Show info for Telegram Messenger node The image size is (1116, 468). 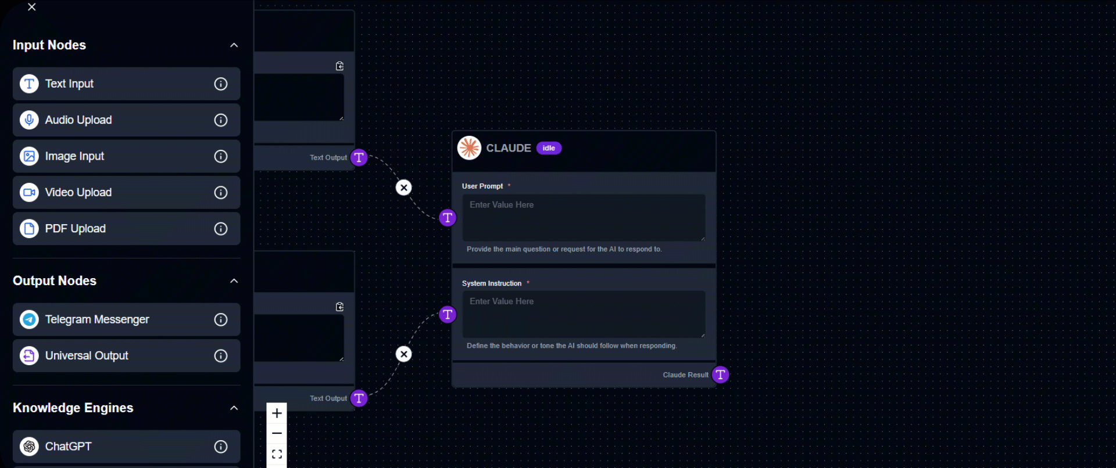(221, 319)
